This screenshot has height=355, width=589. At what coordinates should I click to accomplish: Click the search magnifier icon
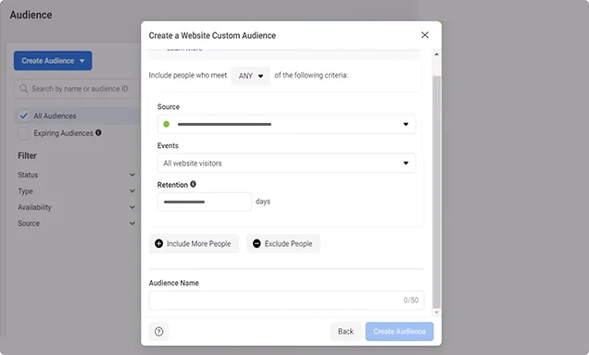tap(24, 89)
